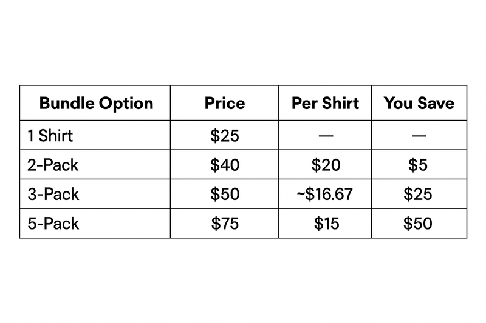
Task: Select the 3-Pack row label
Action: pyautogui.click(x=53, y=195)
